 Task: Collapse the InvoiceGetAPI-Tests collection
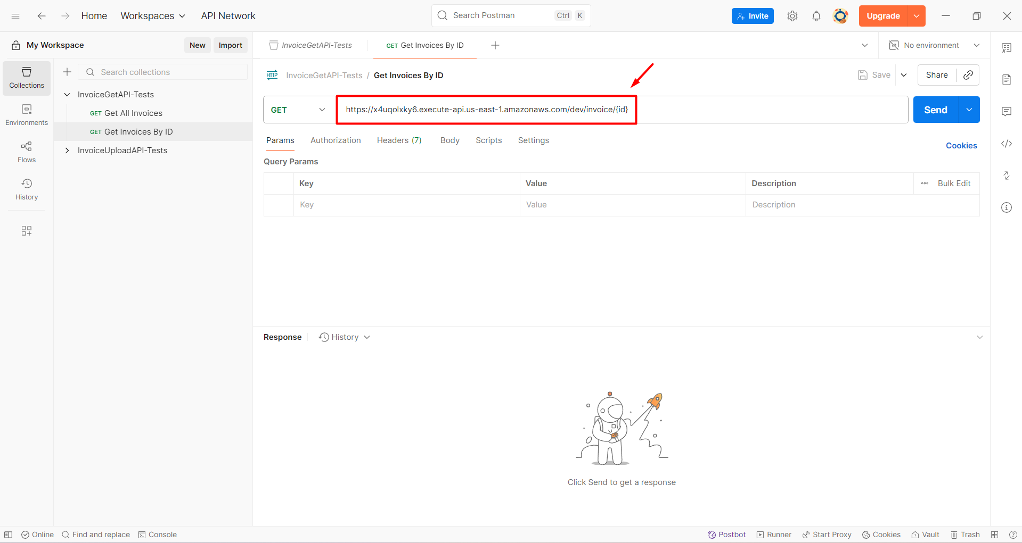click(x=67, y=94)
